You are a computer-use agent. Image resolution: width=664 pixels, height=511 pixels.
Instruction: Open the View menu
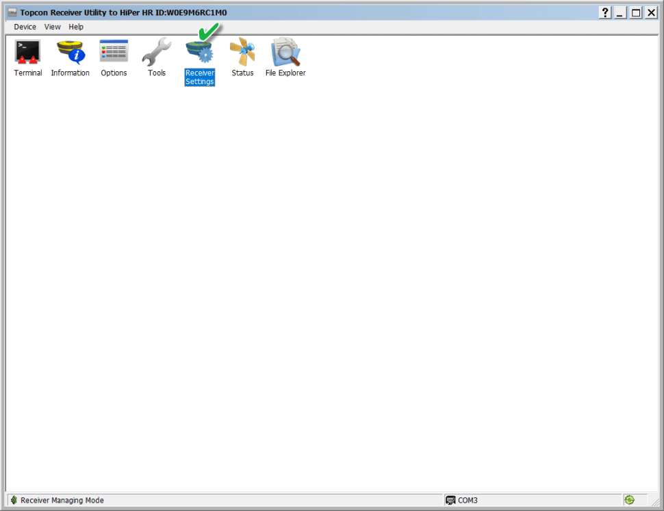53,27
